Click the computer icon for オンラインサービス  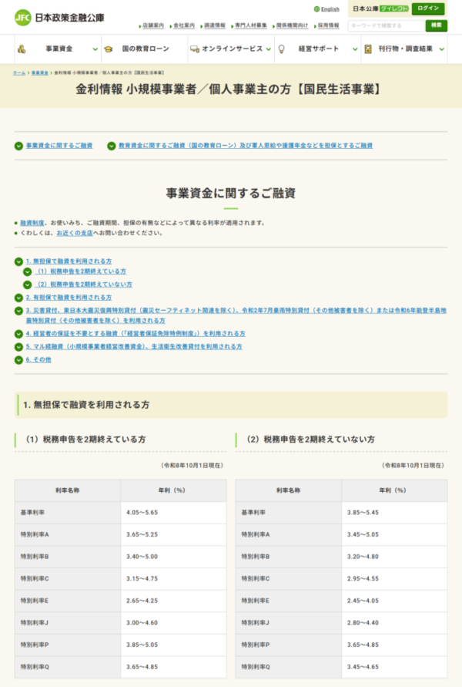click(195, 49)
